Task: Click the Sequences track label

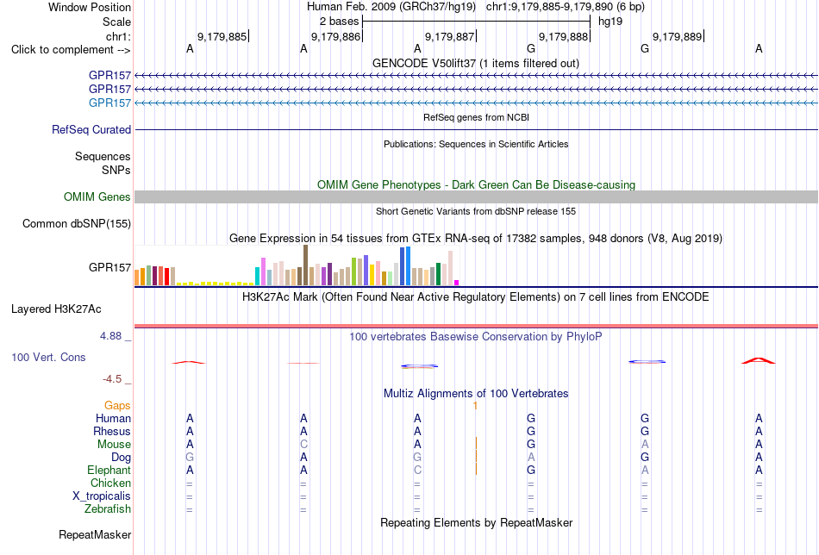Action: point(103,156)
